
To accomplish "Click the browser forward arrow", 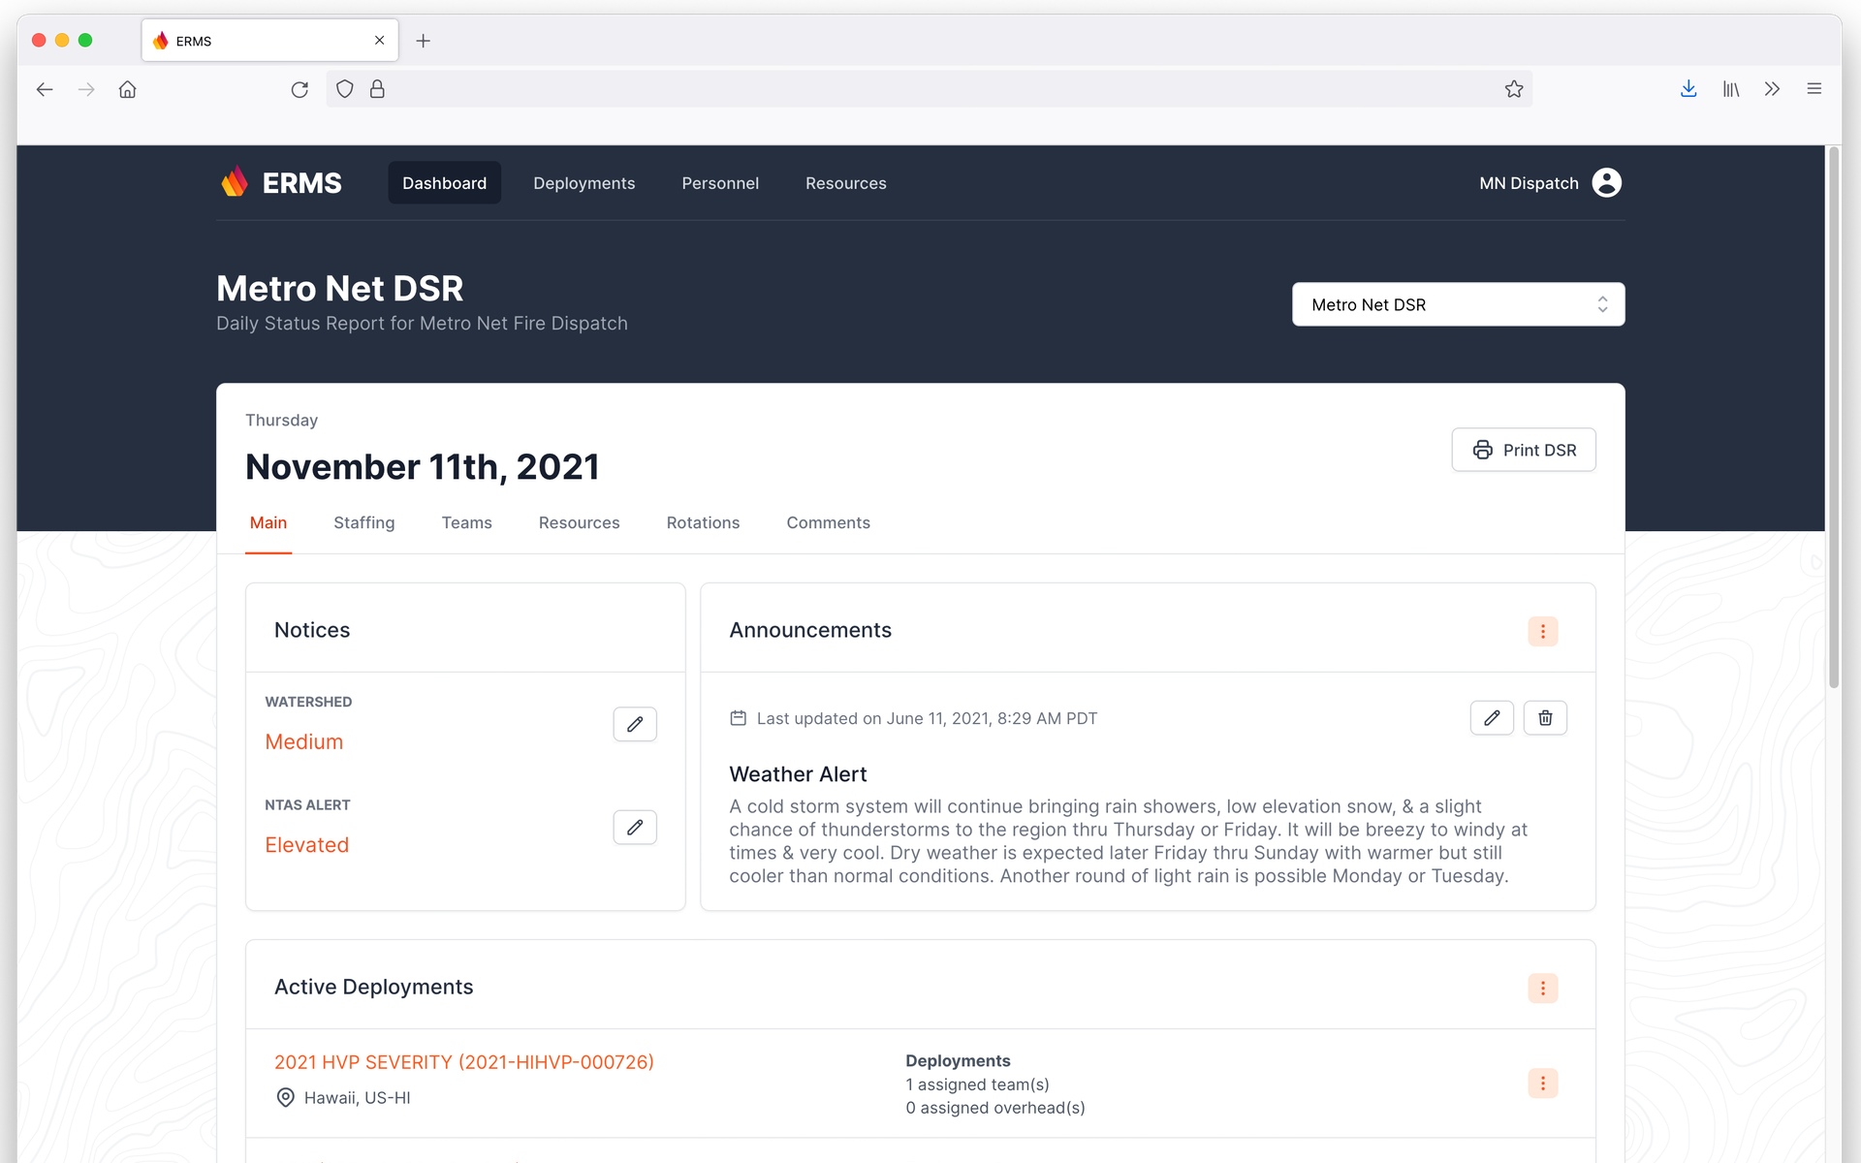I will (86, 89).
